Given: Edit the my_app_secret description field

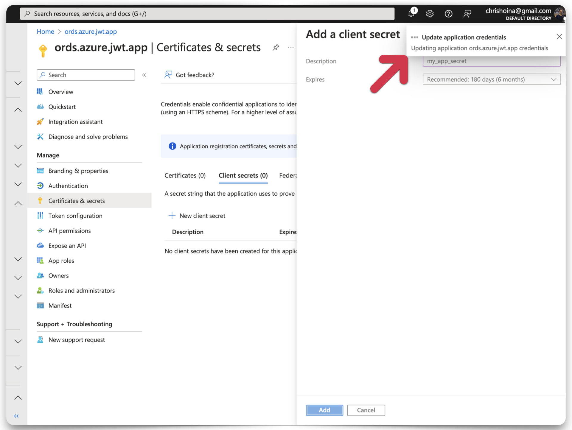Looking at the screenshot, I should pyautogui.click(x=492, y=61).
